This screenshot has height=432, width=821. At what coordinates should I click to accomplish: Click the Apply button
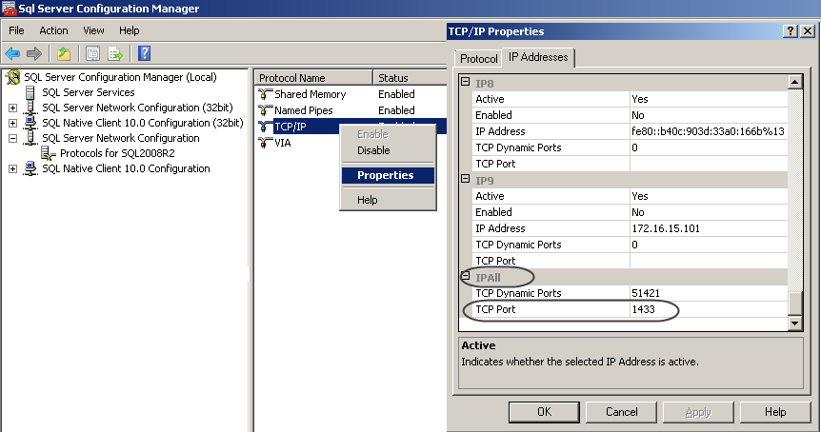coord(698,412)
